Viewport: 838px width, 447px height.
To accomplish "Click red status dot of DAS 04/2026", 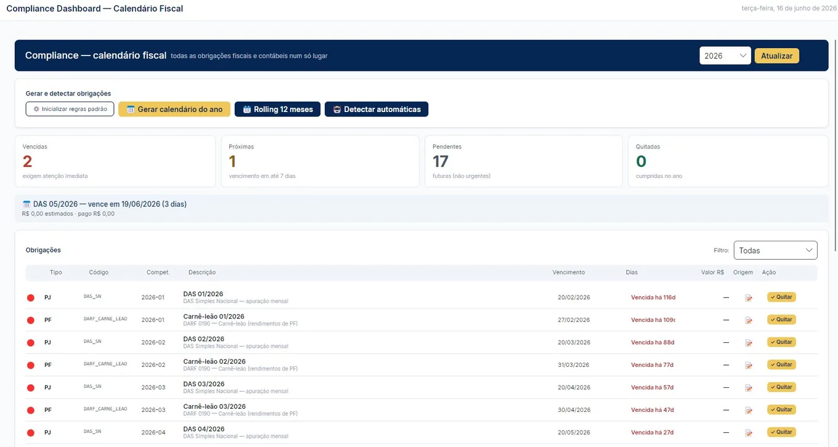I will click(x=31, y=433).
